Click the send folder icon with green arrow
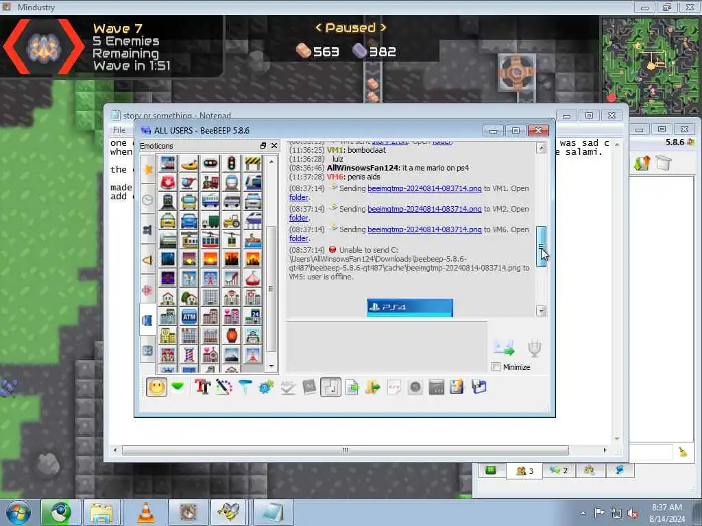Screen dimensions: 702x526 point(372,387)
